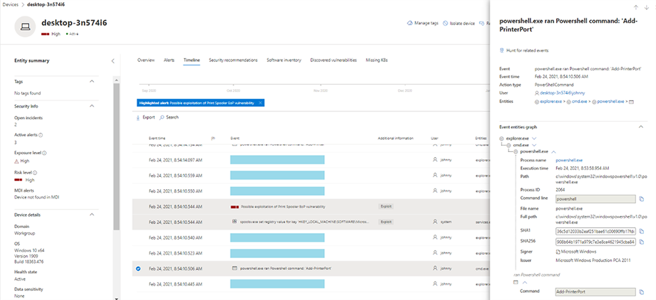This screenshot has height=300, width=656.
Task: Select the spoolsv.exe set registry value event
Action: click(311, 222)
